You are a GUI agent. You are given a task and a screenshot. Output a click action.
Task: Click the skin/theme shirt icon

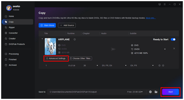[160, 4]
